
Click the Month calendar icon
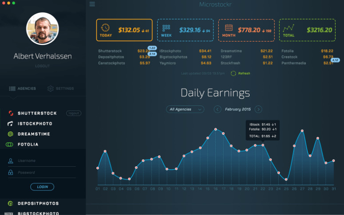(229, 27)
